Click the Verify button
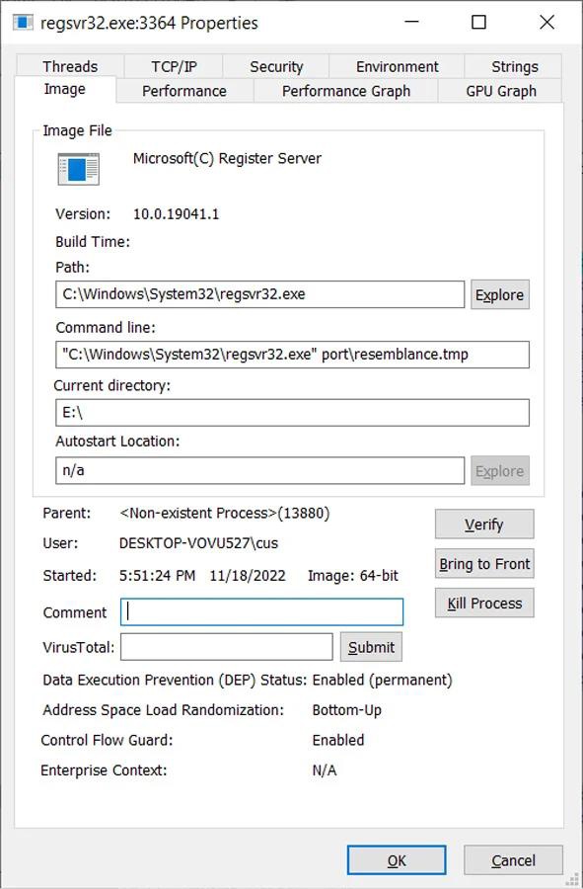Image resolution: width=583 pixels, height=889 pixels. tap(484, 524)
